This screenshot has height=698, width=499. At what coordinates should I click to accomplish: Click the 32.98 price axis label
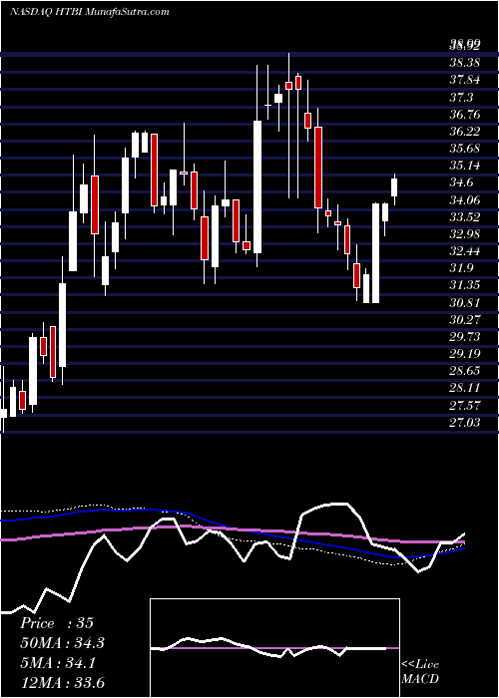[465, 234]
